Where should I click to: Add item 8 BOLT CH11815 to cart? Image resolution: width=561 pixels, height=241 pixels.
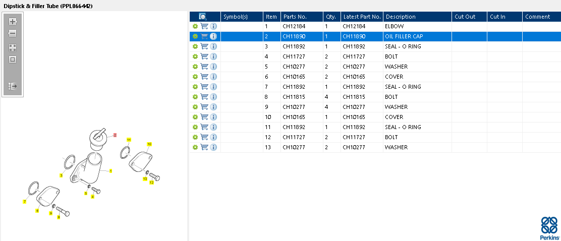[x=204, y=96]
